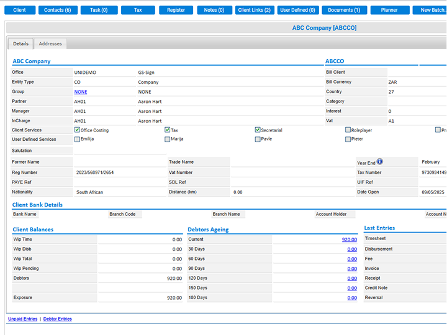Open Task (0) section
This screenshot has height=335, width=447.
tap(99, 10)
